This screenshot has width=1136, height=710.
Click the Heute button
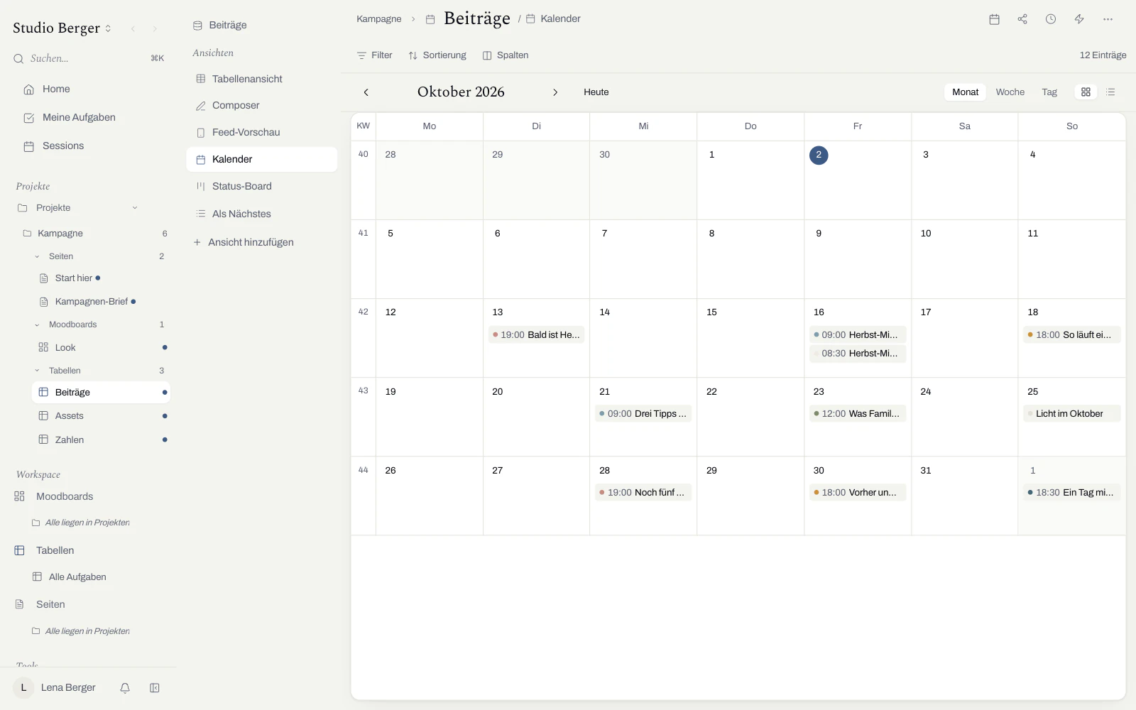coord(596,92)
